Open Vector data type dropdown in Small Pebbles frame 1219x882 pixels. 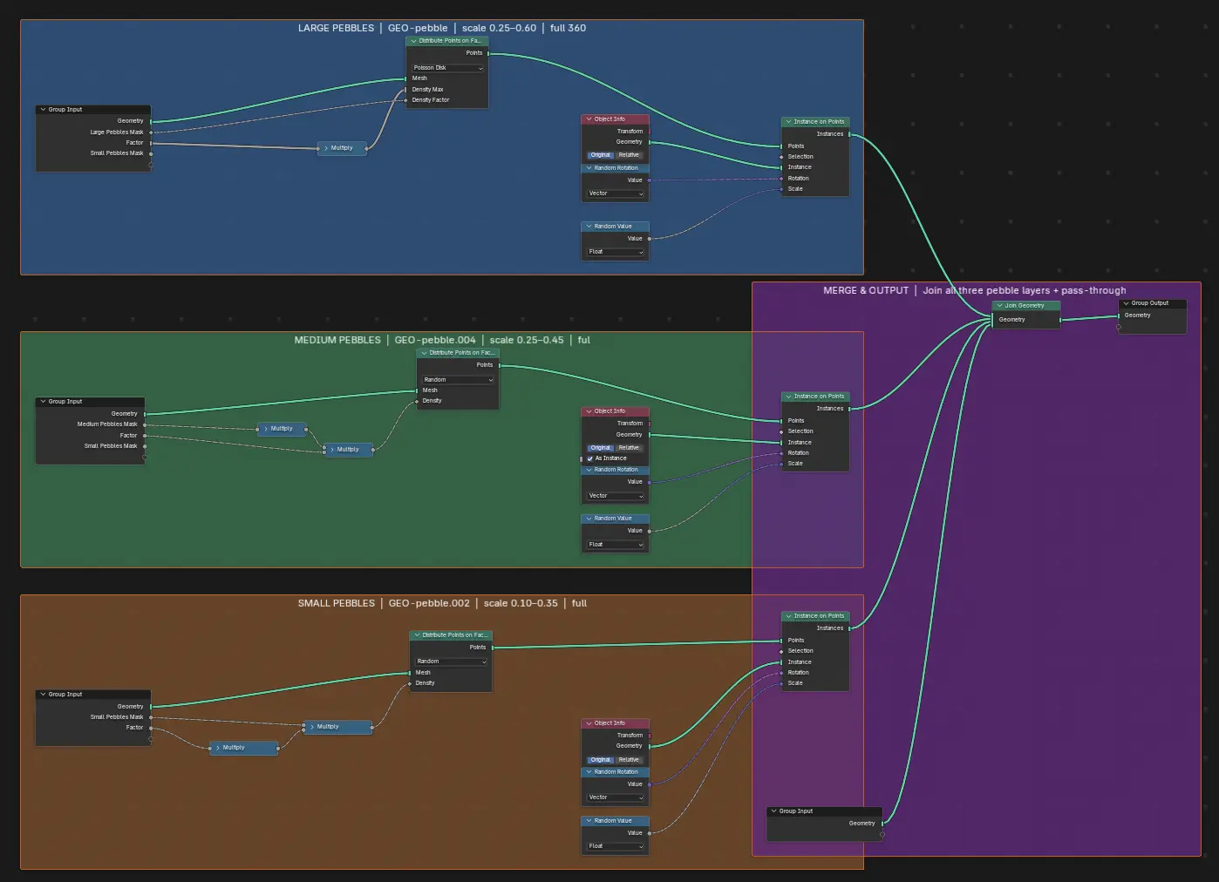coord(616,797)
